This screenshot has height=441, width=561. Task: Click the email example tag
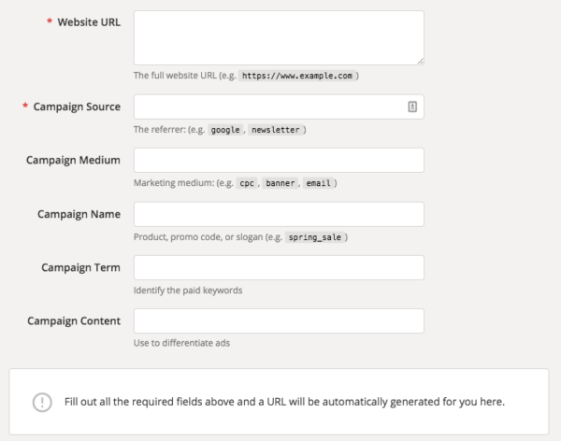click(318, 183)
